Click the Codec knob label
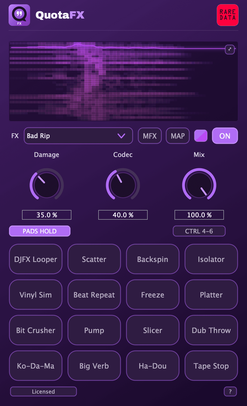Image resolution: width=247 pixels, height=406 pixels. 123,155
